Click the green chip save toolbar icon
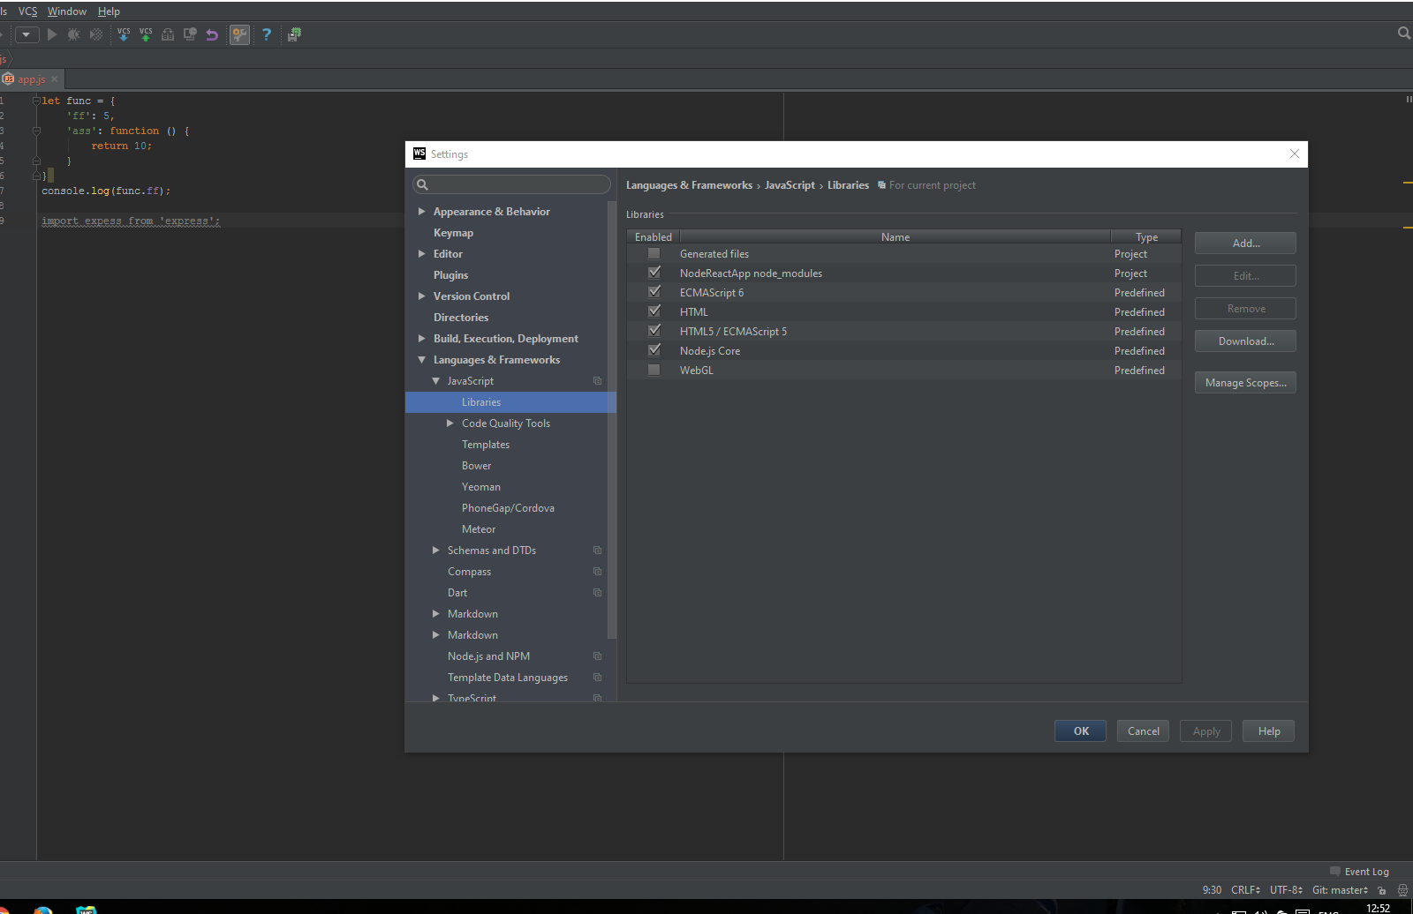This screenshot has width=1413, height=914. pos(295,34)
